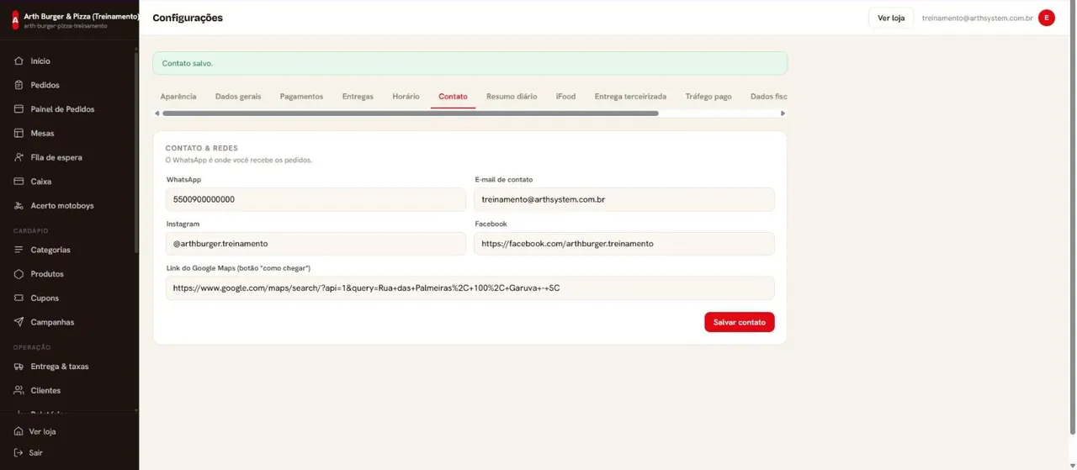Click the horizontal tabs scrollbar
The width and height of the screenshot is (1077, 470).
pyautogui.click(x=411, y=114)
